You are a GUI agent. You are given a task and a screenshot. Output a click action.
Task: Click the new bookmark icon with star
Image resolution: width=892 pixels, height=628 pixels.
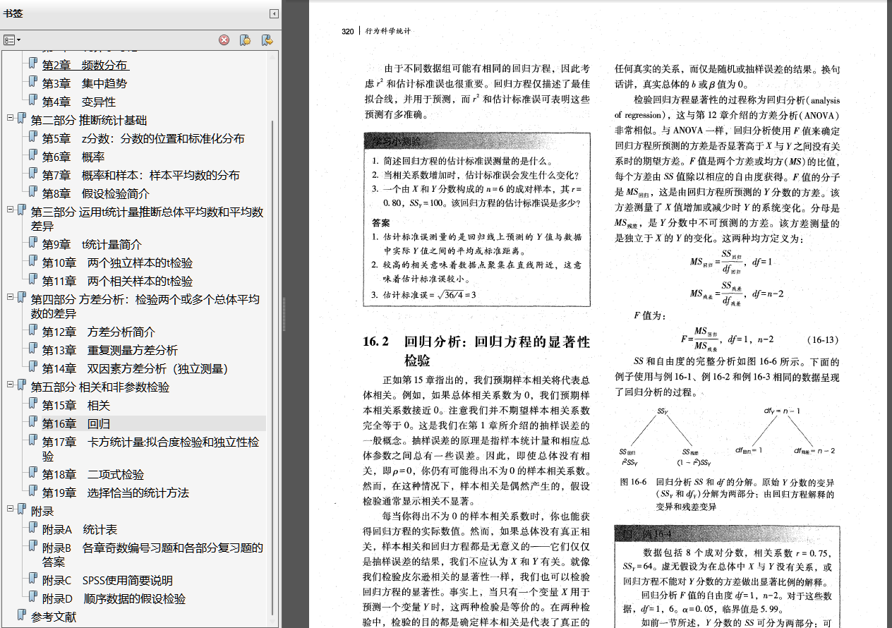(x=245, y=40)
